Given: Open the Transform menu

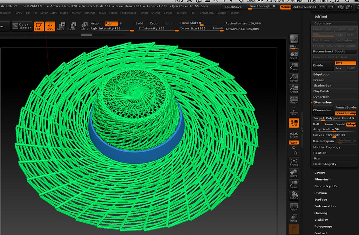Looking at the screenshot, I should [206, 13].
